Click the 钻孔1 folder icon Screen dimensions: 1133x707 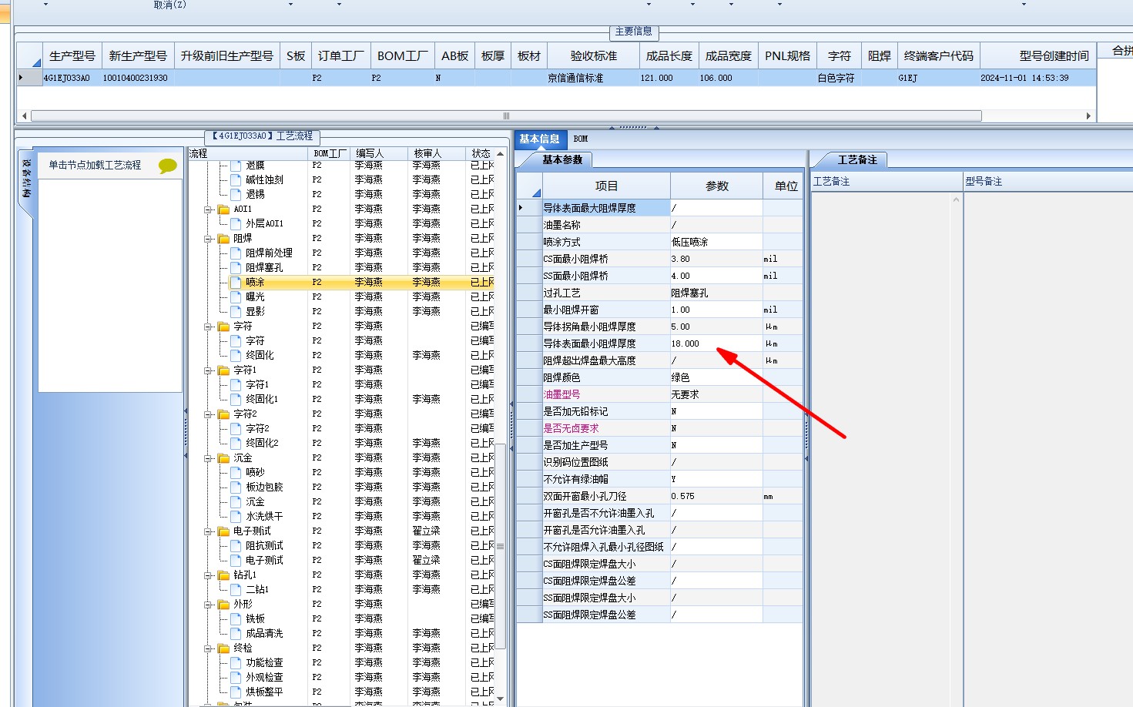pyautogui.click(x=223, y=575)
